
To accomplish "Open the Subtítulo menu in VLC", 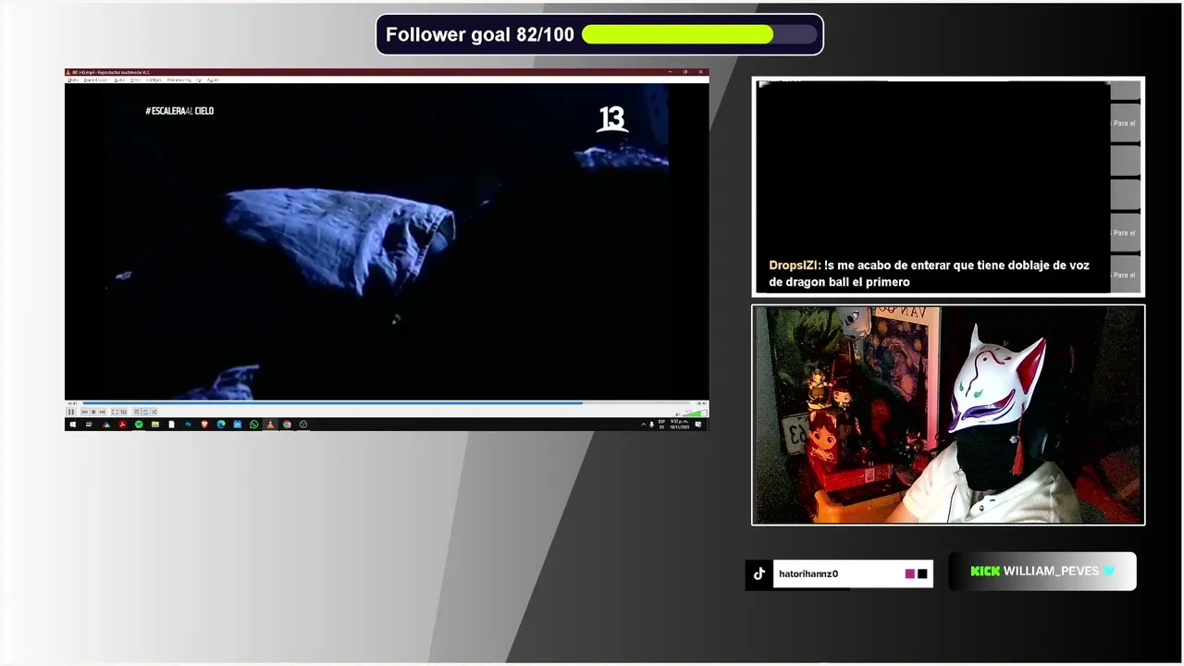I will (x=154, y=80).
